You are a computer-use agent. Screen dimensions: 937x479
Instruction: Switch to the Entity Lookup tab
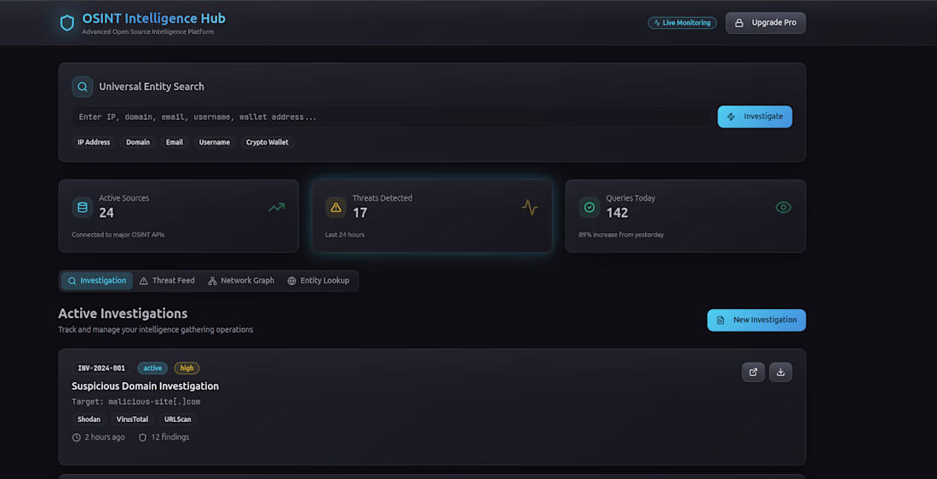pos(318,281)
